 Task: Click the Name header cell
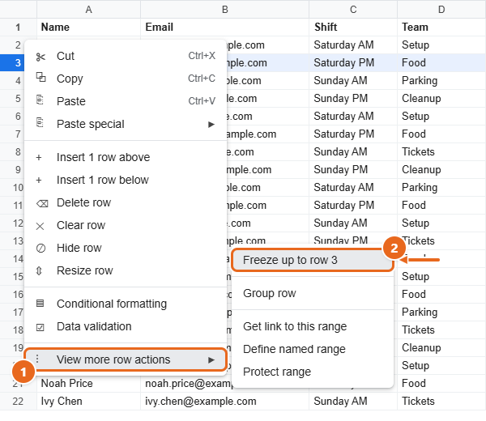(88, 28)
